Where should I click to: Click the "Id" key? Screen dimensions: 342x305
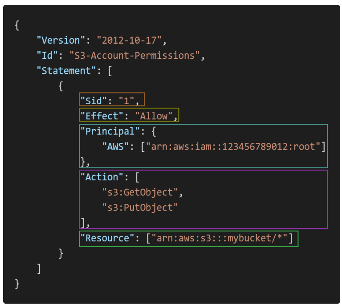[x=47, y=55]
